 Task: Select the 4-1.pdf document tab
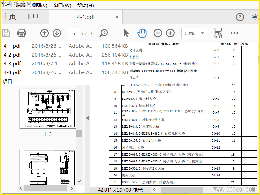point(86,17)
